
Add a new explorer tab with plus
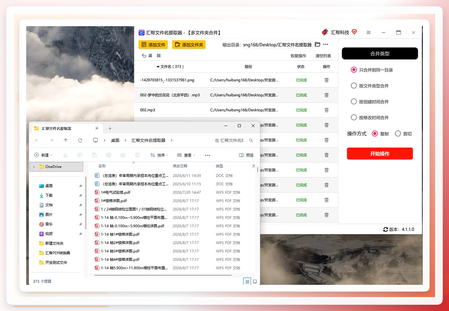pyautogui.click(x=110, y=129)
